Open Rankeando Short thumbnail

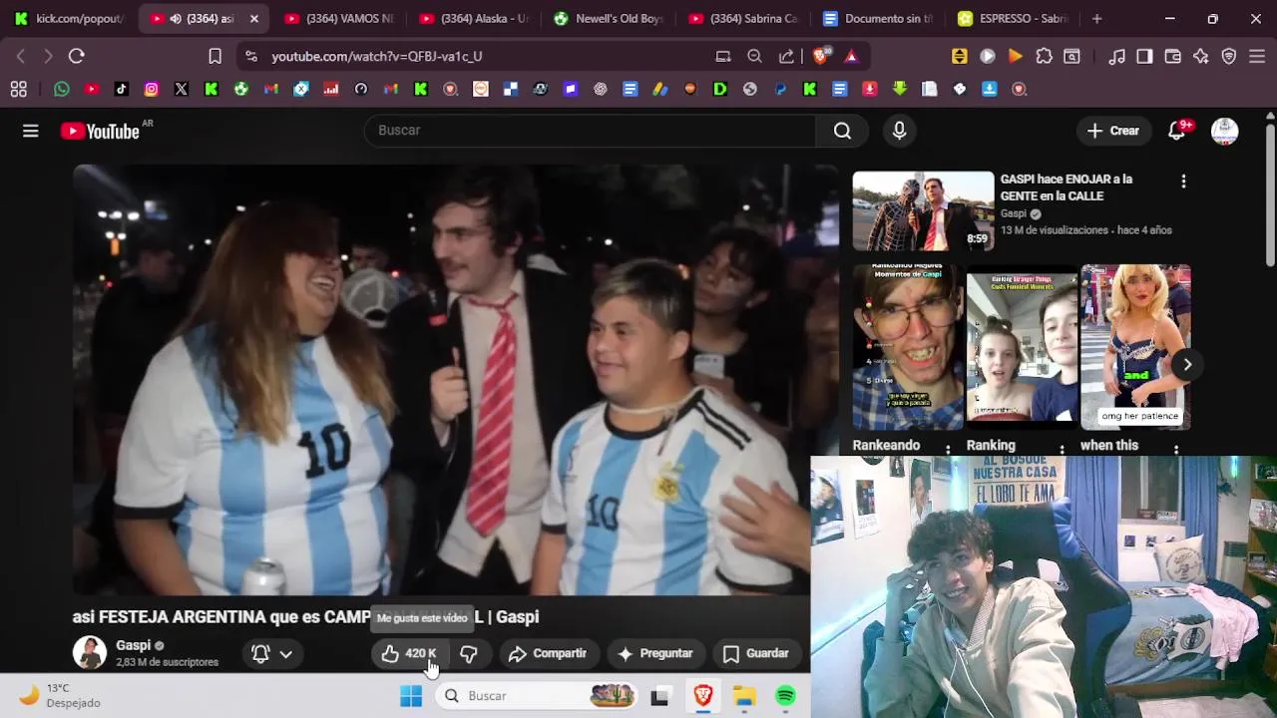(908, 347)
